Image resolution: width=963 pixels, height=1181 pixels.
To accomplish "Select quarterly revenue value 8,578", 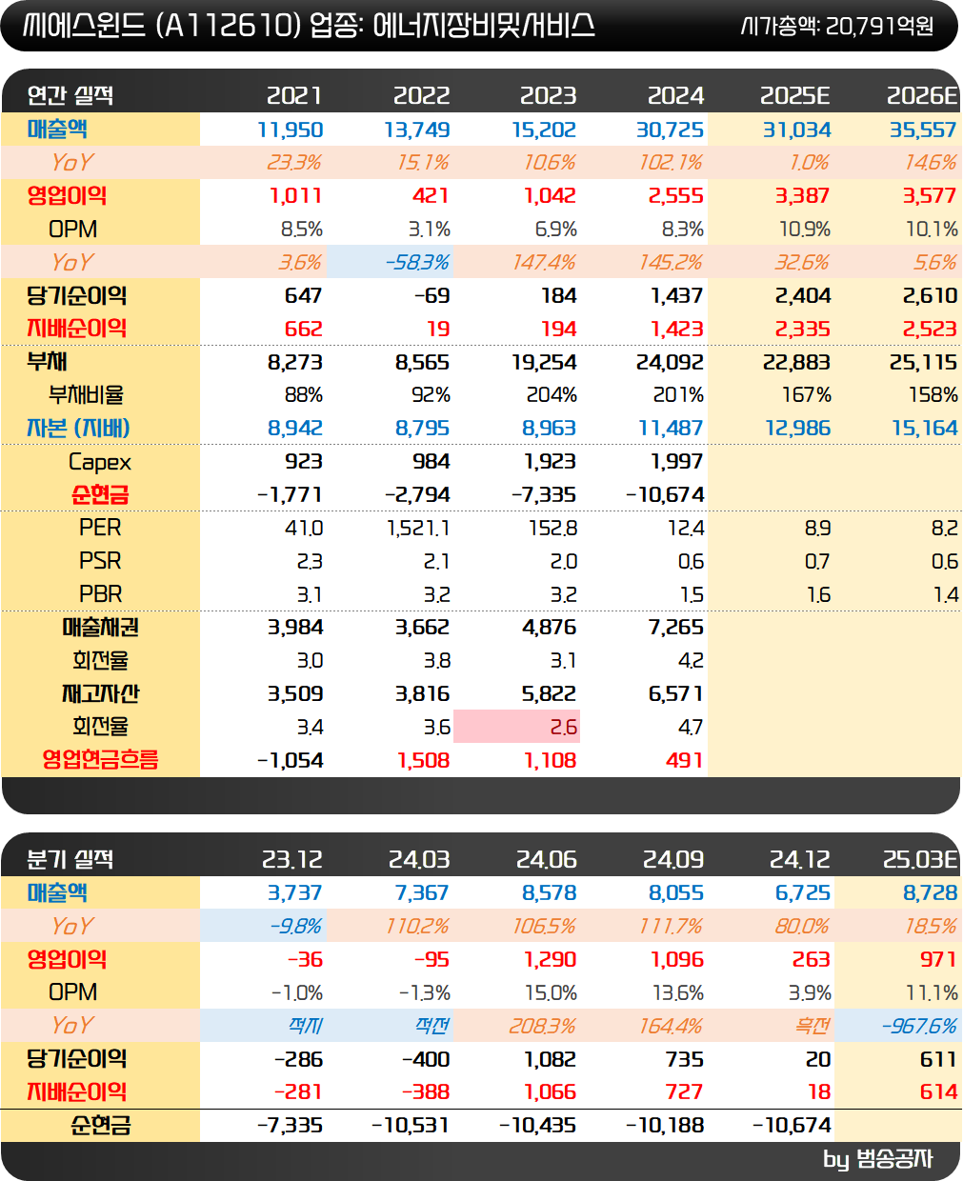I will click(x=550, y=892).
